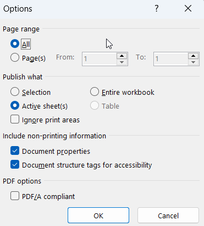Click the PDF options section label

click(x=22, y=181)
